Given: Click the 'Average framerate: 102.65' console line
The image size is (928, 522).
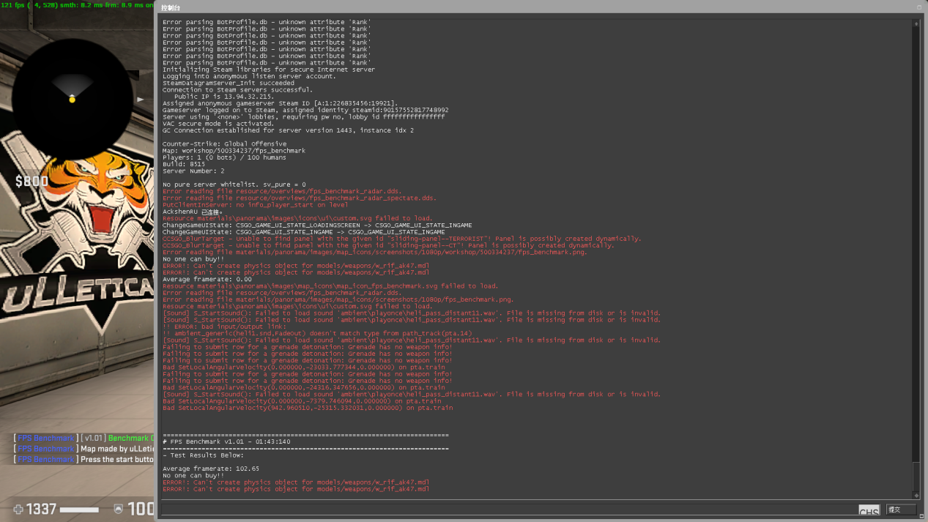Looking at the screenshot, I should pos(211,469).
